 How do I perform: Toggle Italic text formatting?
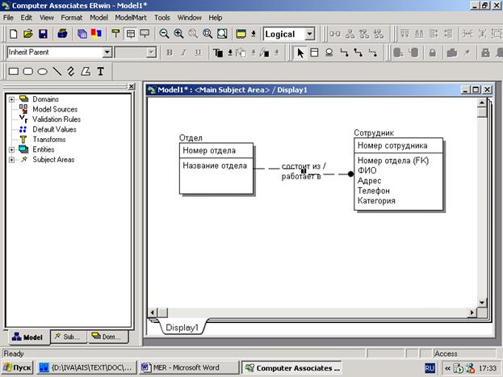tap(184, 52)
